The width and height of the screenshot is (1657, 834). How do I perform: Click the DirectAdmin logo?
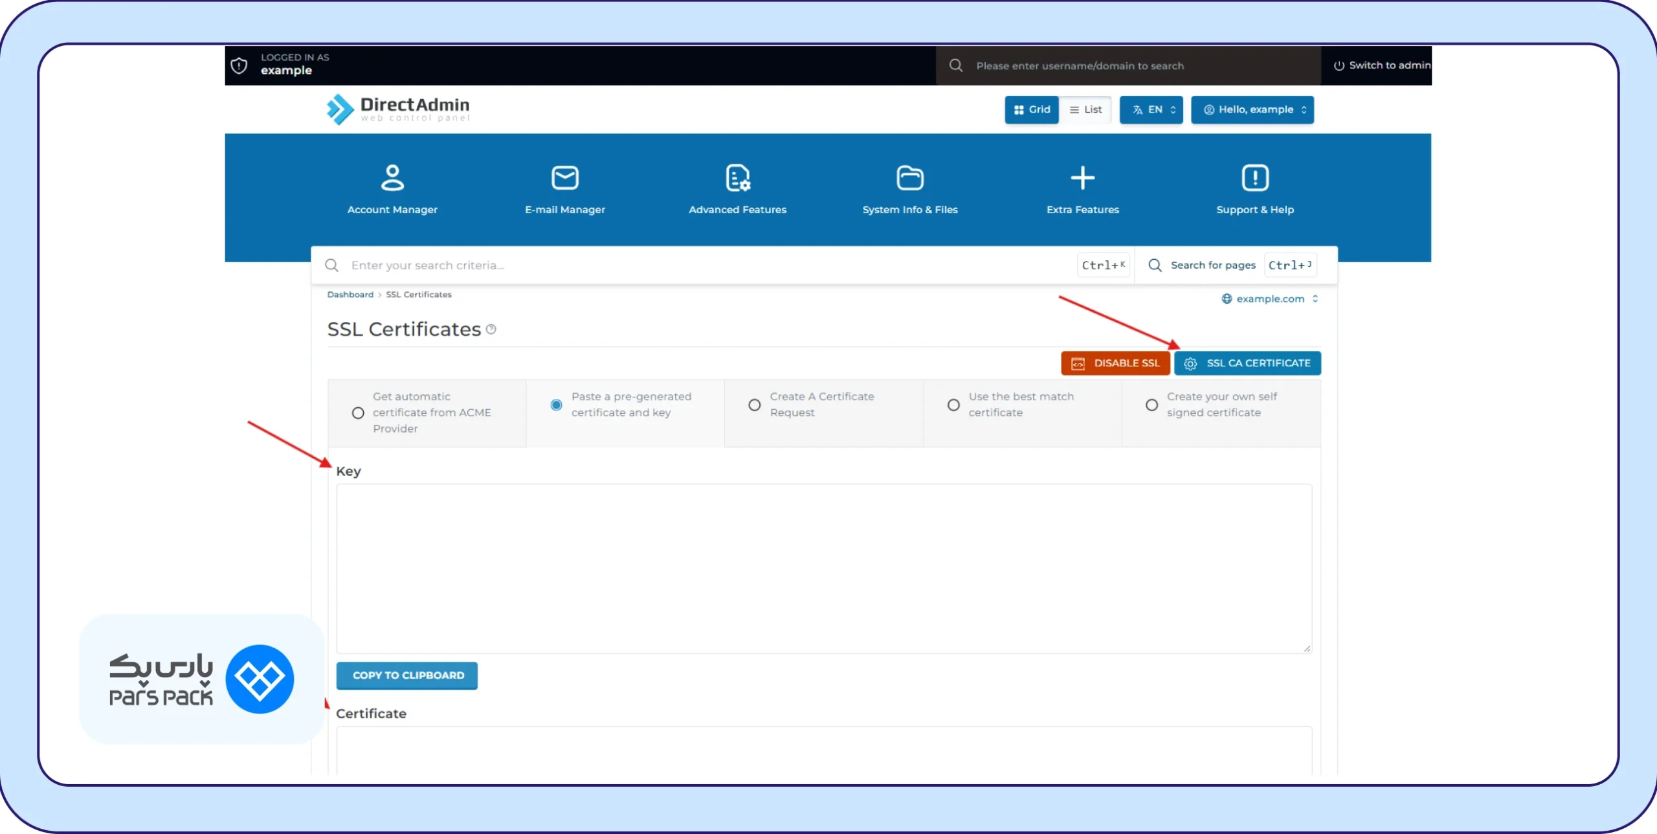[x=398, y=109]
